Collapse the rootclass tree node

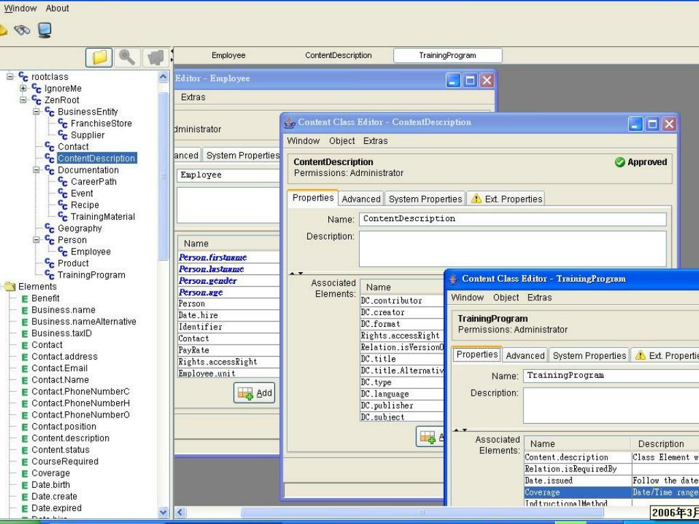tap(10, 76)
